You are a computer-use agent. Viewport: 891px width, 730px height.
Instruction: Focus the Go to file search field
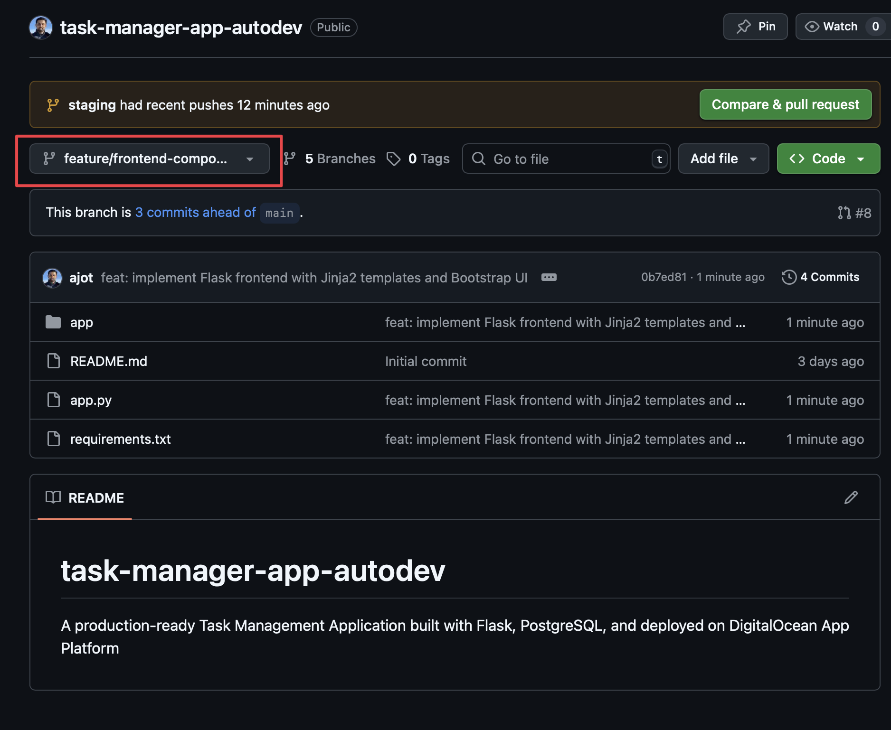point(566,159)
